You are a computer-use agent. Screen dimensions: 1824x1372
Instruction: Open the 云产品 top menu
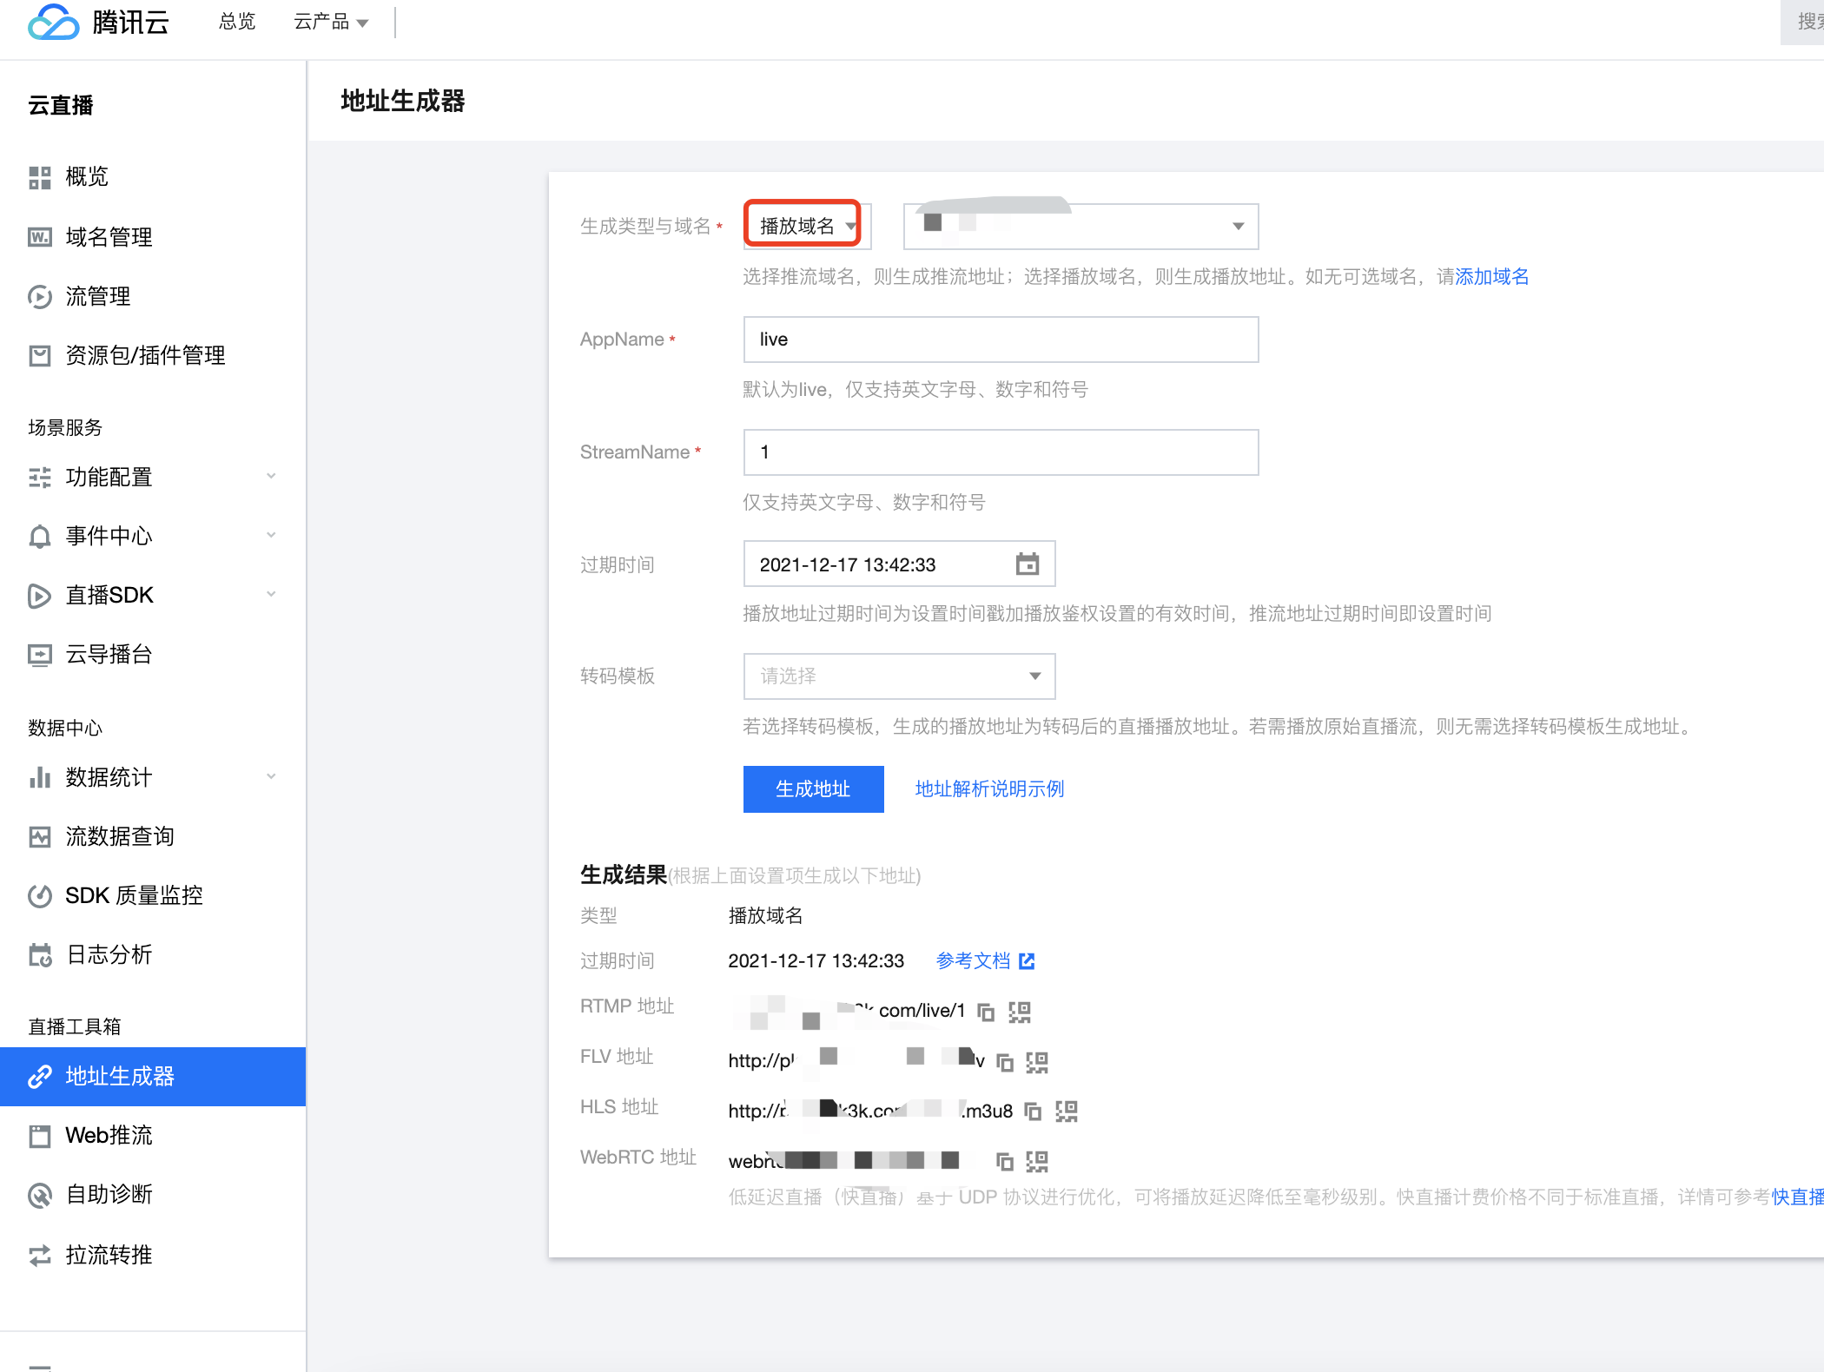(x=330, y=22)
